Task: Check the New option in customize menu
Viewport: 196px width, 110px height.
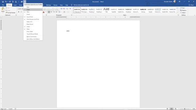Action: 33,7
